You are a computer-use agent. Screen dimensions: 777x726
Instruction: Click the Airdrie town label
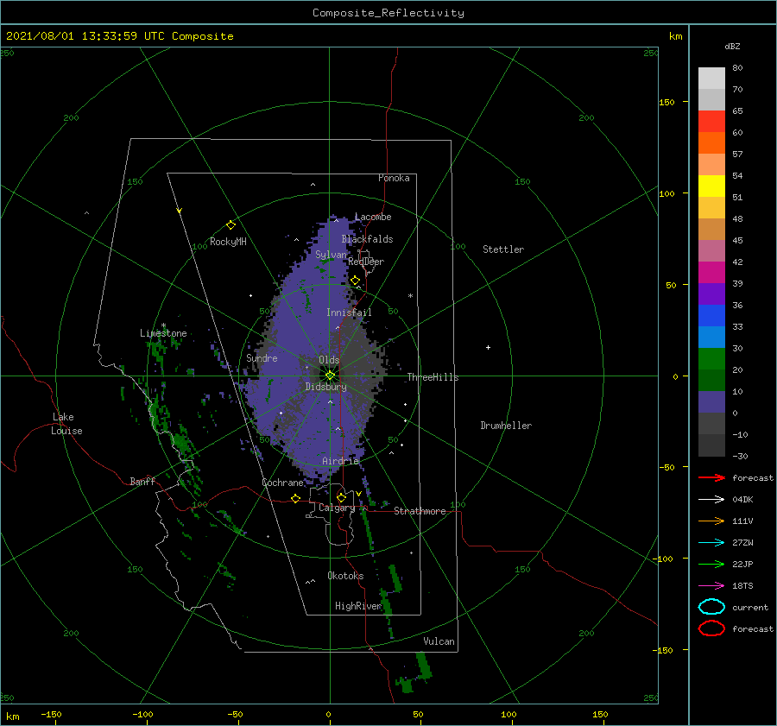click(340, 461)
